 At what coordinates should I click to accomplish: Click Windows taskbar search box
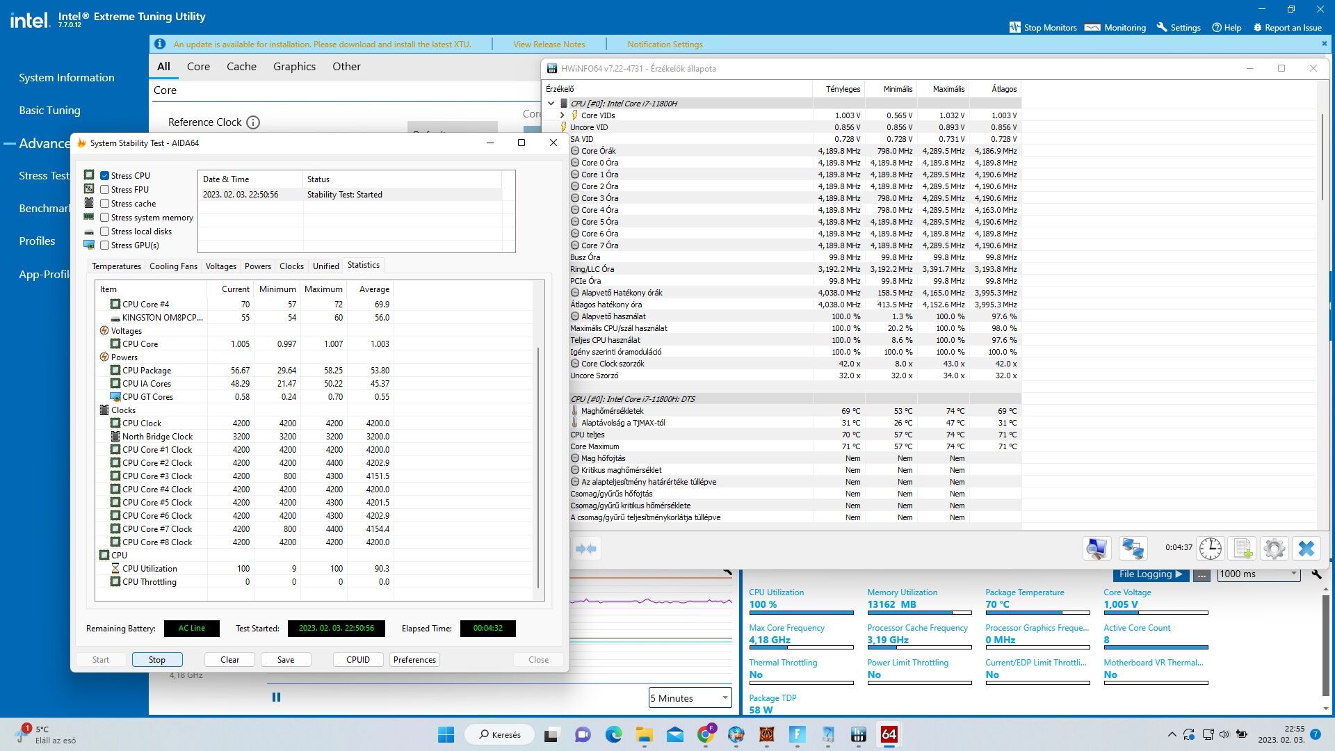(501, 734)
